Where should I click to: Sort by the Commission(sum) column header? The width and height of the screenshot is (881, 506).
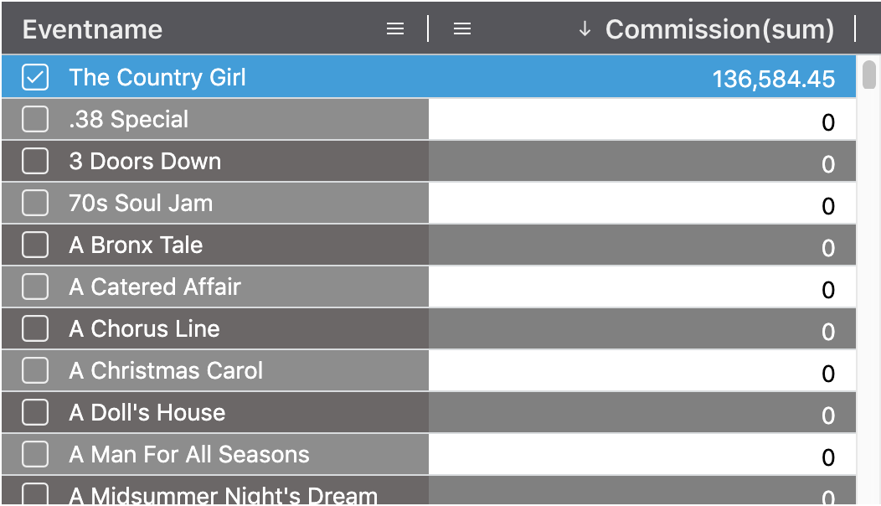[x=719, y=29]
